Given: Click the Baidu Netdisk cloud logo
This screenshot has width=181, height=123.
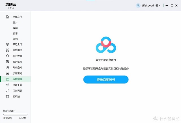Looking at the screenshot, I should pos(106,45).
